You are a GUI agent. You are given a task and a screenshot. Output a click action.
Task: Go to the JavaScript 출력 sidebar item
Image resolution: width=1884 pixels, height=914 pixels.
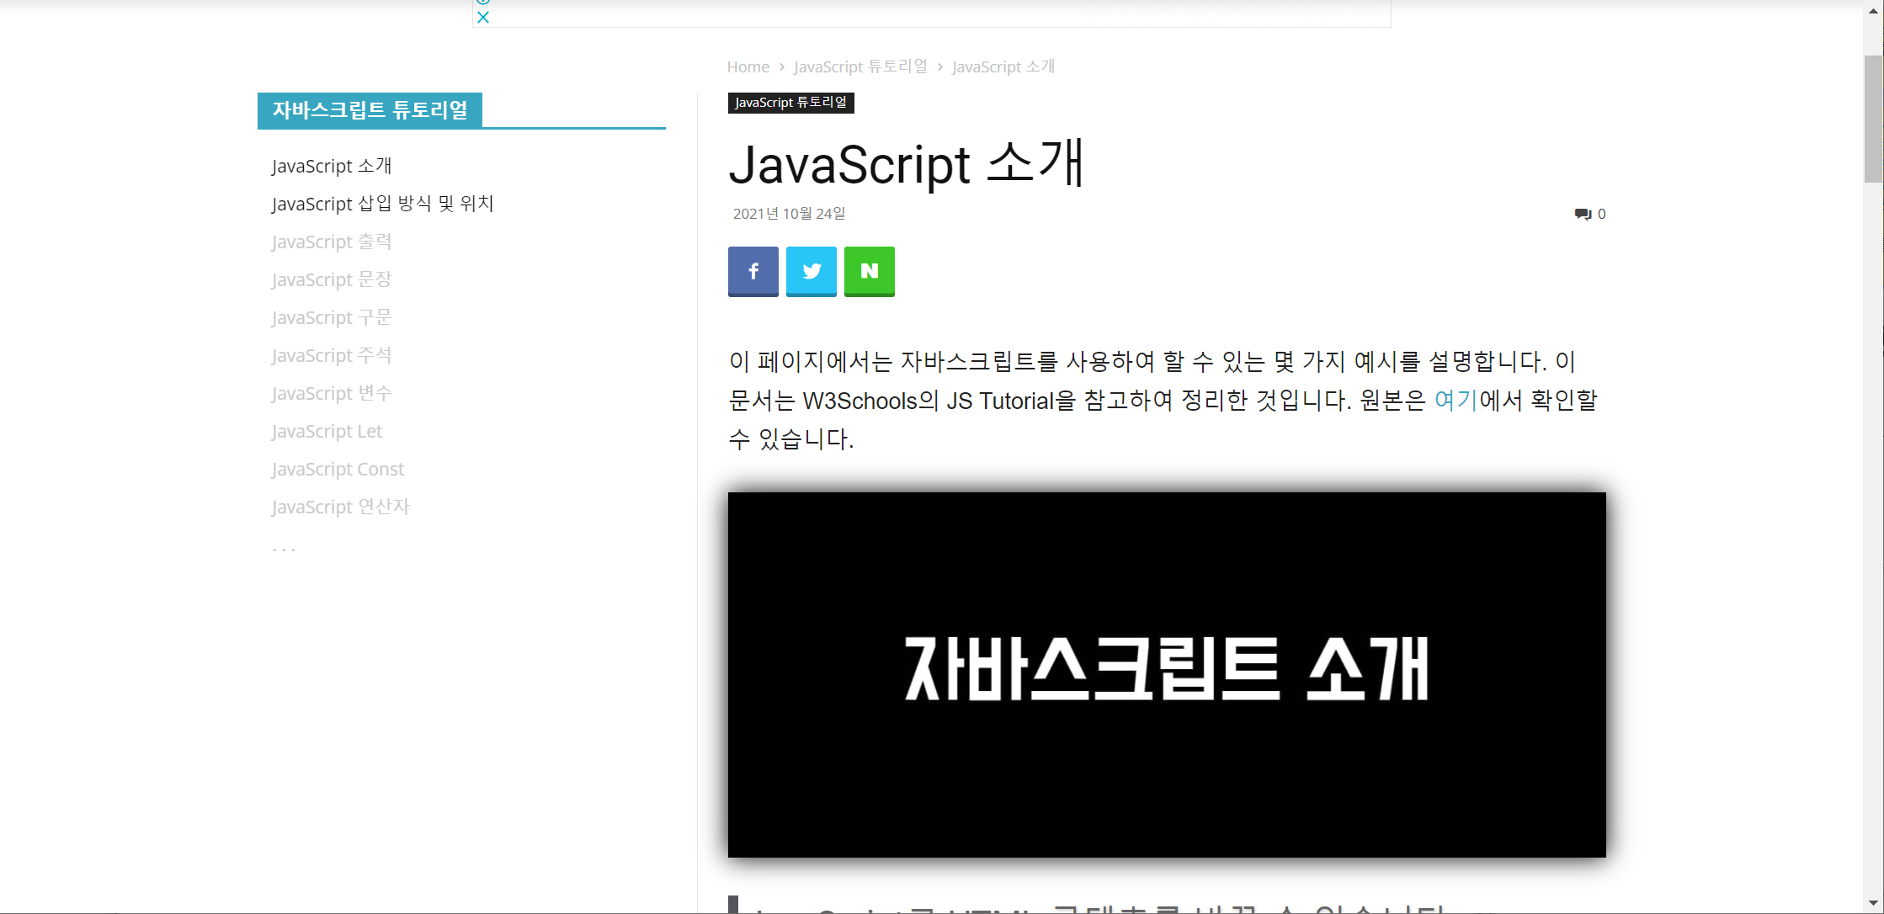point(332,242)
